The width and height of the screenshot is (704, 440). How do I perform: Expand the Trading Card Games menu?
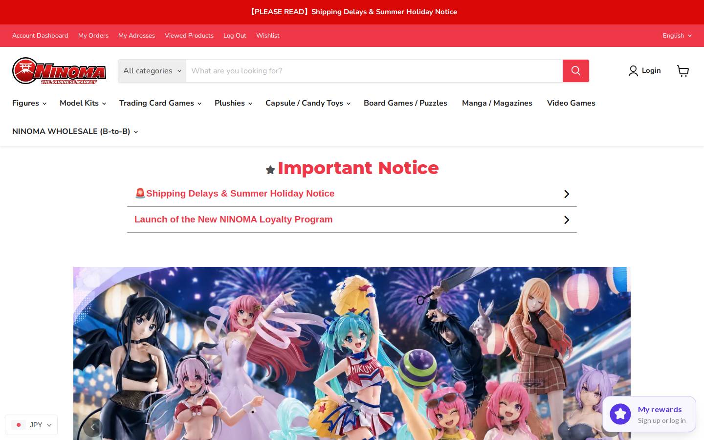[160, 103]
